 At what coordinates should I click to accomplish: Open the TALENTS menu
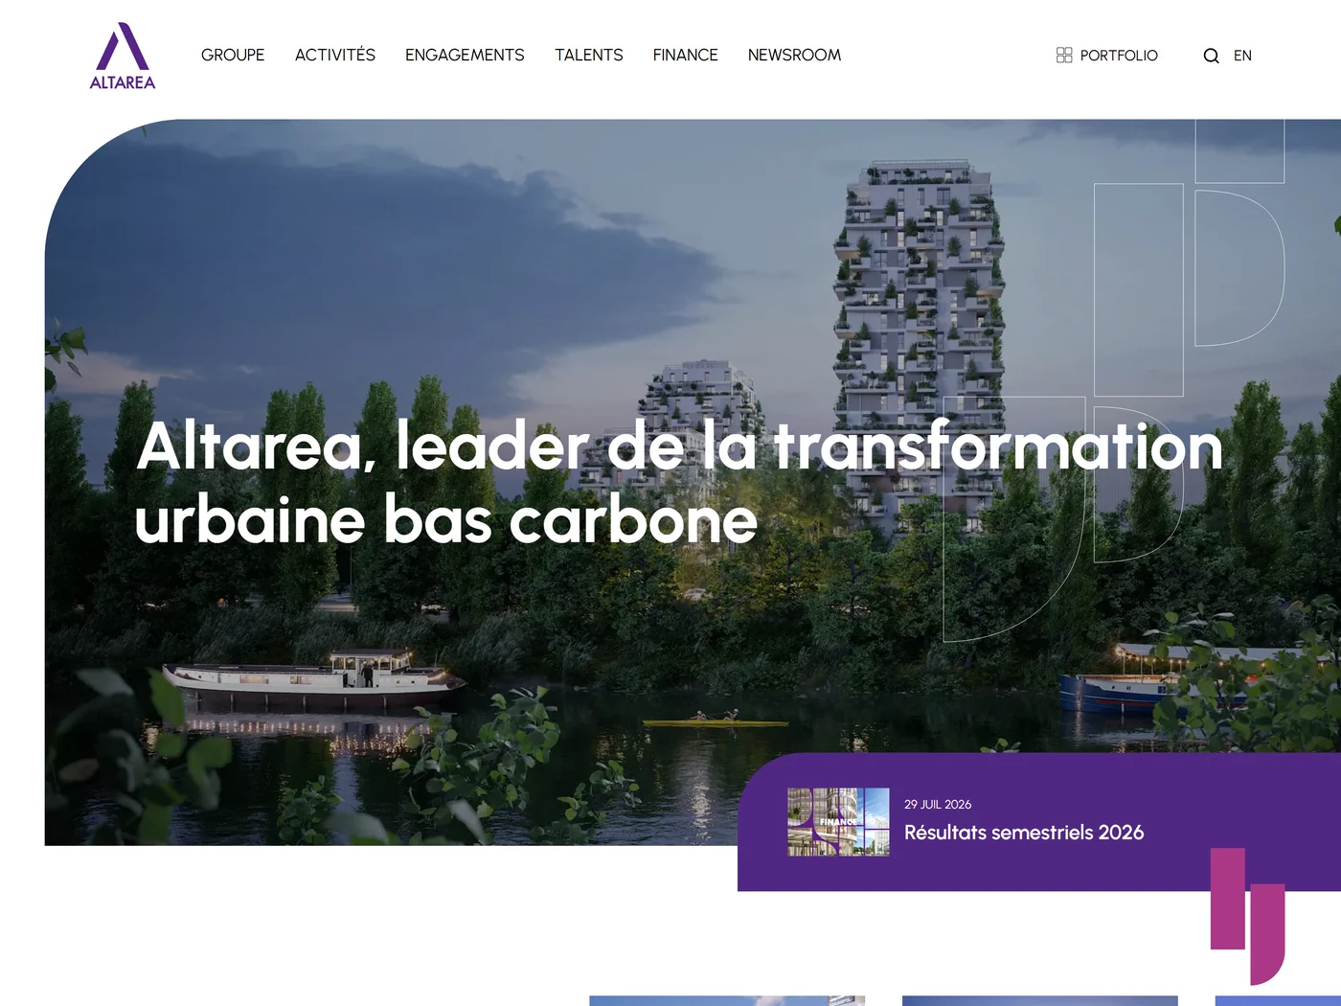click(x=589, y=56)
